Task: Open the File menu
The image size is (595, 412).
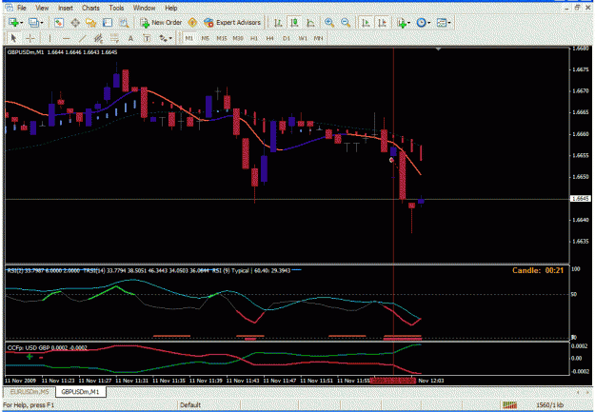Action: (22, 8)
